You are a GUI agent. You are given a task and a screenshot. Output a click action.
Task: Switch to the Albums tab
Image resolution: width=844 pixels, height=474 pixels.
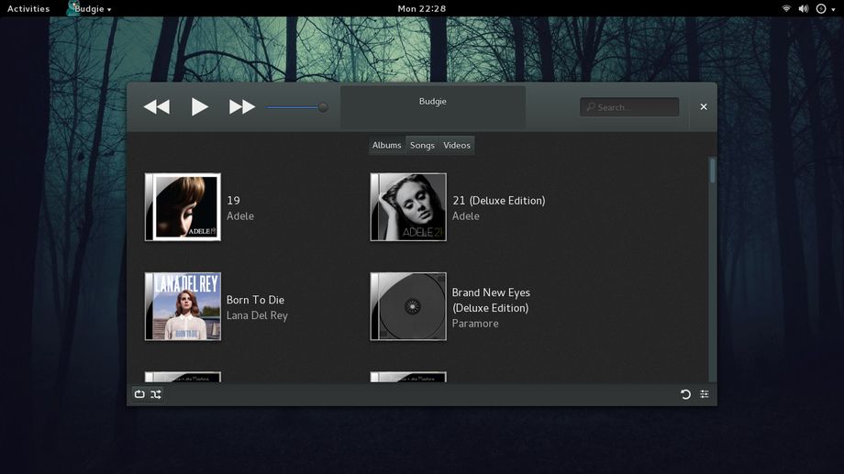386,145
